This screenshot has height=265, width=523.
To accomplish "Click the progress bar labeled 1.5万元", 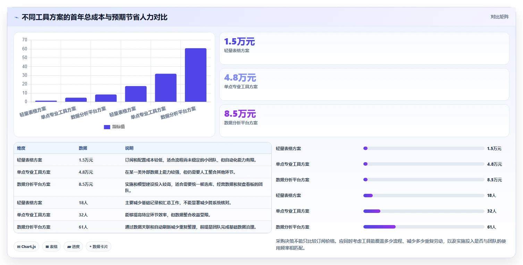I will (424, 148).
